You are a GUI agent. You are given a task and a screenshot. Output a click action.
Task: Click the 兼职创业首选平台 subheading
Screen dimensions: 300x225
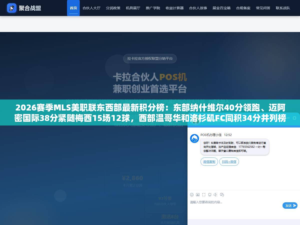point(150,89)
